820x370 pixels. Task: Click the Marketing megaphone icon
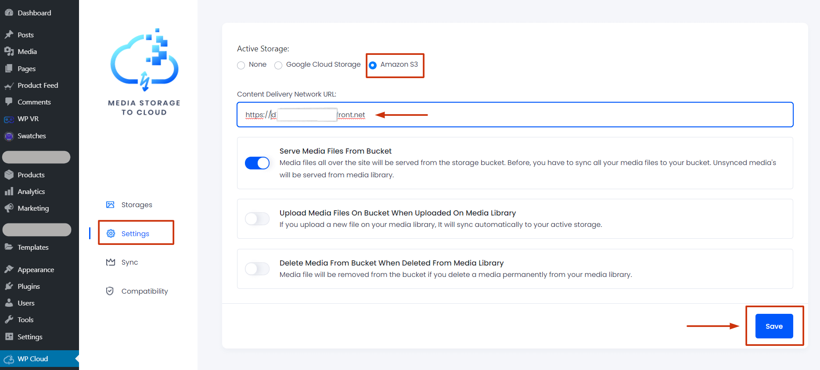9,208
